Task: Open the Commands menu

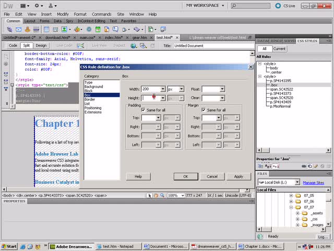Action: click(102, 14)
